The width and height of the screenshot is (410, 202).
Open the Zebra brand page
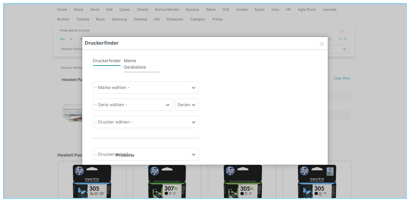pos(211,10)
